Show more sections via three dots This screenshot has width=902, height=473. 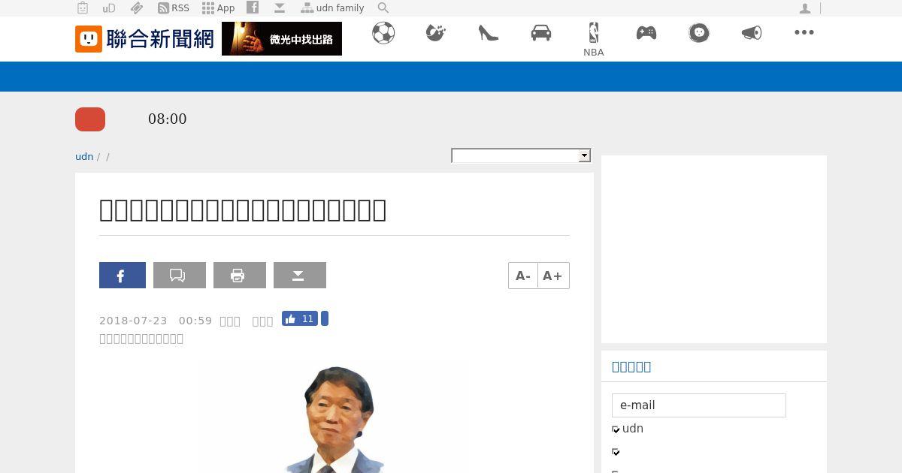point(804,32)
